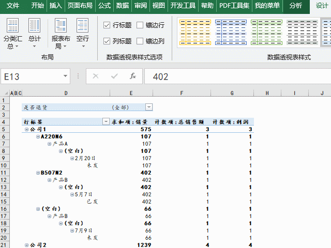
Task: Click the formula bar cancel X icon
Action: coord(95,76)
